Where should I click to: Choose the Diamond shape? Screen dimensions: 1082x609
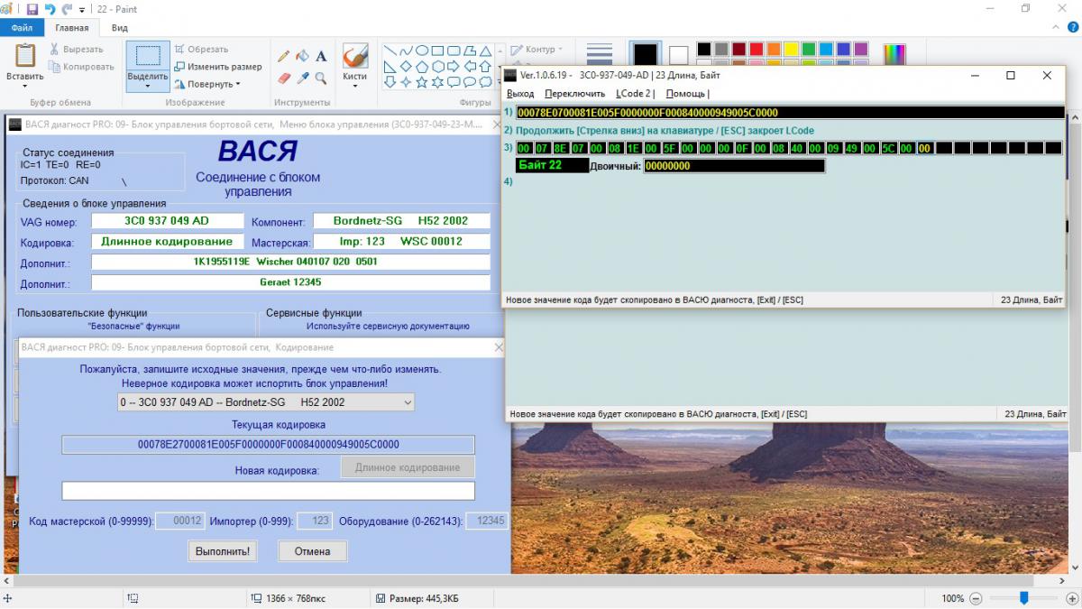tap(407, 67)
